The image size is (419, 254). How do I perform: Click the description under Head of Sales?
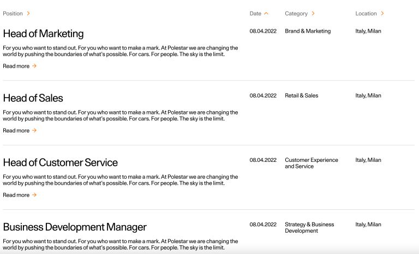[121, 116]
